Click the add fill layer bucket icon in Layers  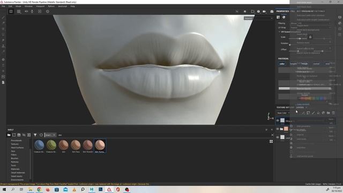click(x=318, y=113)
